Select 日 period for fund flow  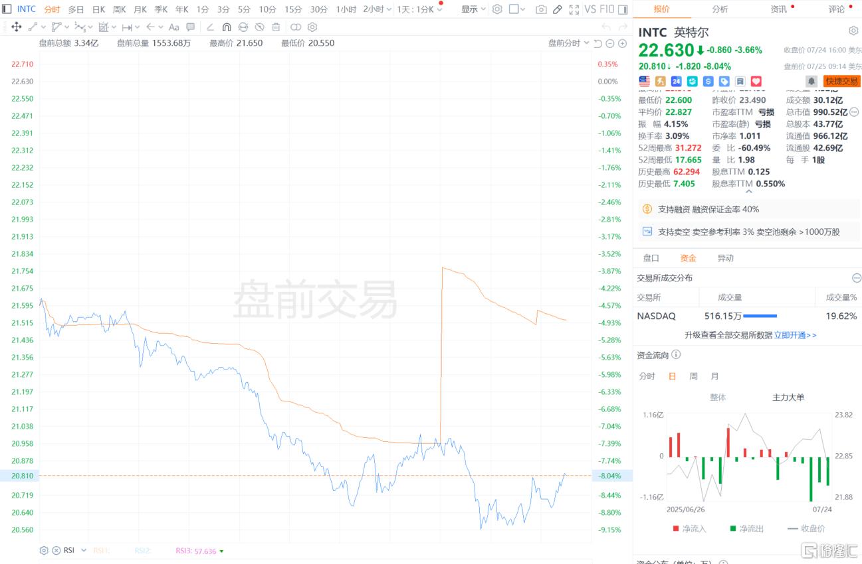(672, 376)
